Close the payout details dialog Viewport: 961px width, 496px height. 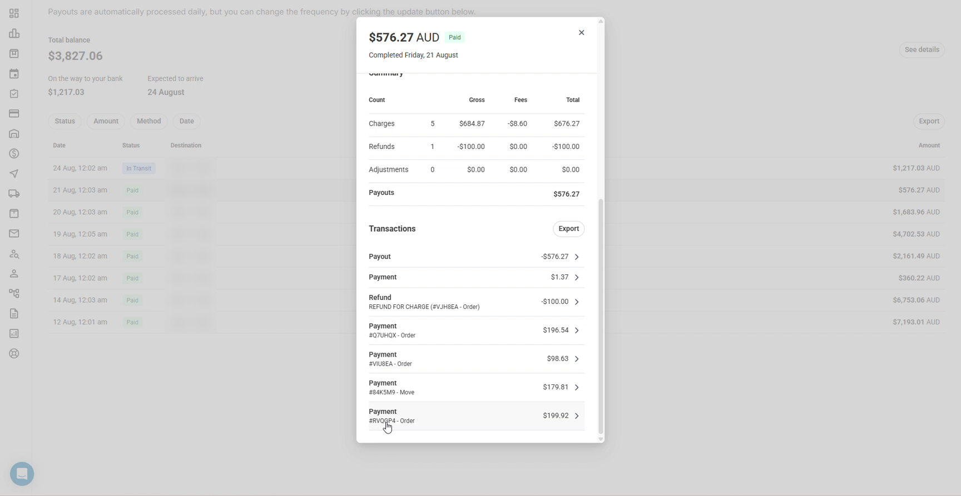pos(581,33)
